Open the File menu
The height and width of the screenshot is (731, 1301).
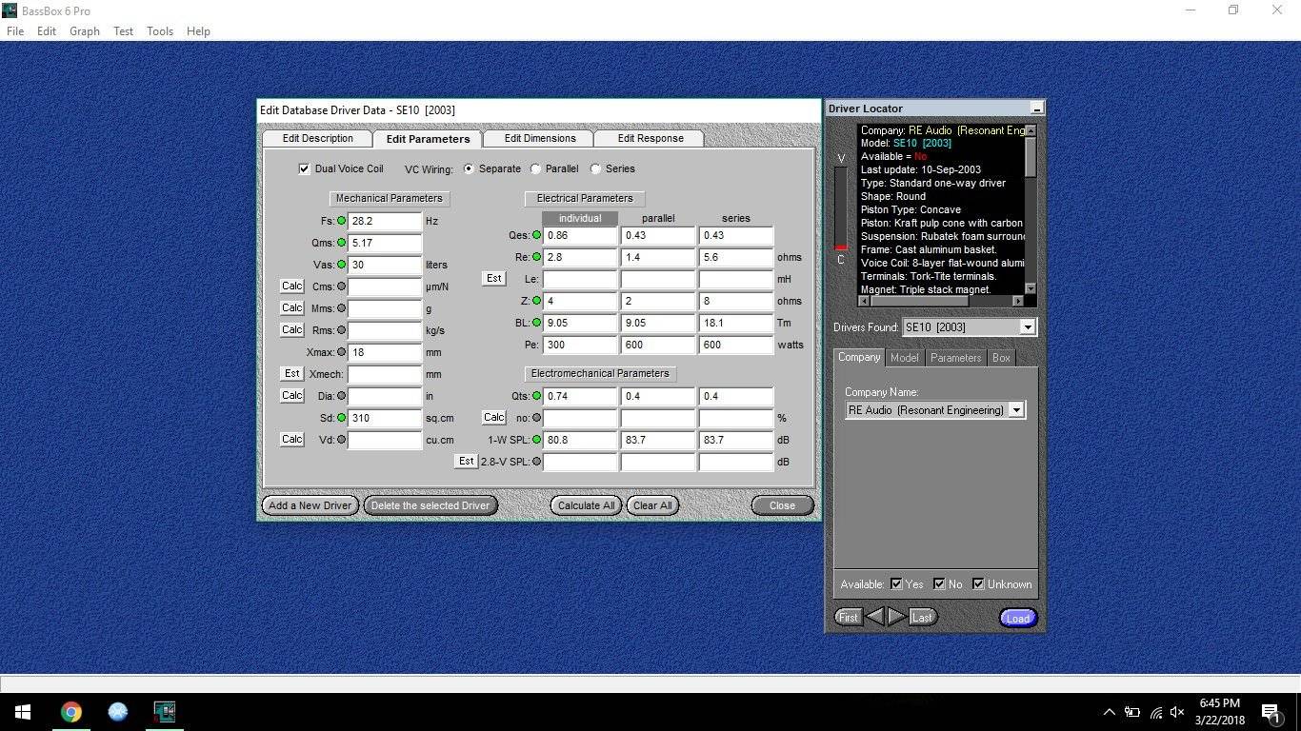(x=15, y=31)
